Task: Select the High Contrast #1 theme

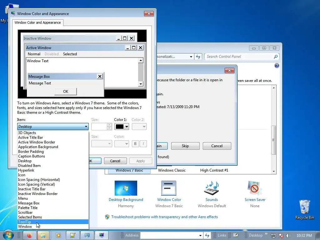Action: point(214,170)
